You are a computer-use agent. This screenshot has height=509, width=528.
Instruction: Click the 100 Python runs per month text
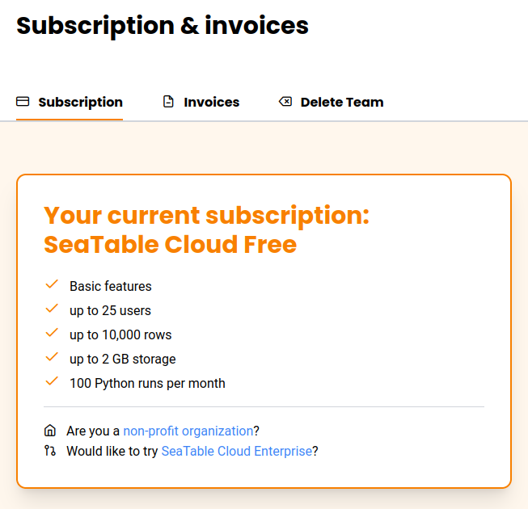click(x=147, y=383)
